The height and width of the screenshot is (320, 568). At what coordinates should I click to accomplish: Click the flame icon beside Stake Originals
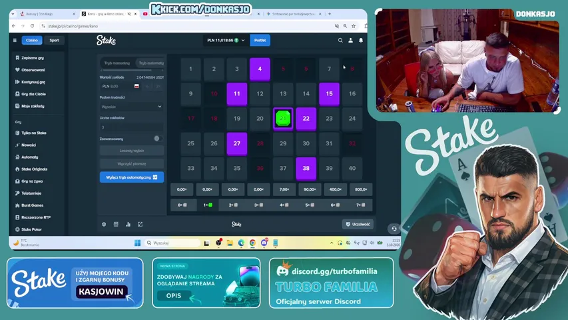(17, 169)
